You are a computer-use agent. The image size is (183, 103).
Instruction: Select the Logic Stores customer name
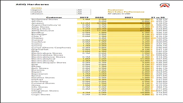tap(41, 95)
